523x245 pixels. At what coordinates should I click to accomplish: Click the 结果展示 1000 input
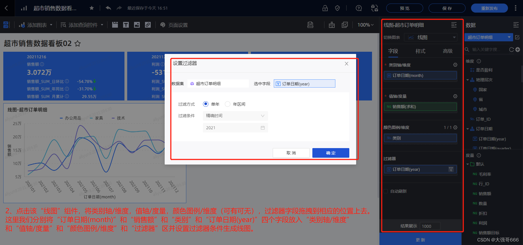click(x=430, y=226)
